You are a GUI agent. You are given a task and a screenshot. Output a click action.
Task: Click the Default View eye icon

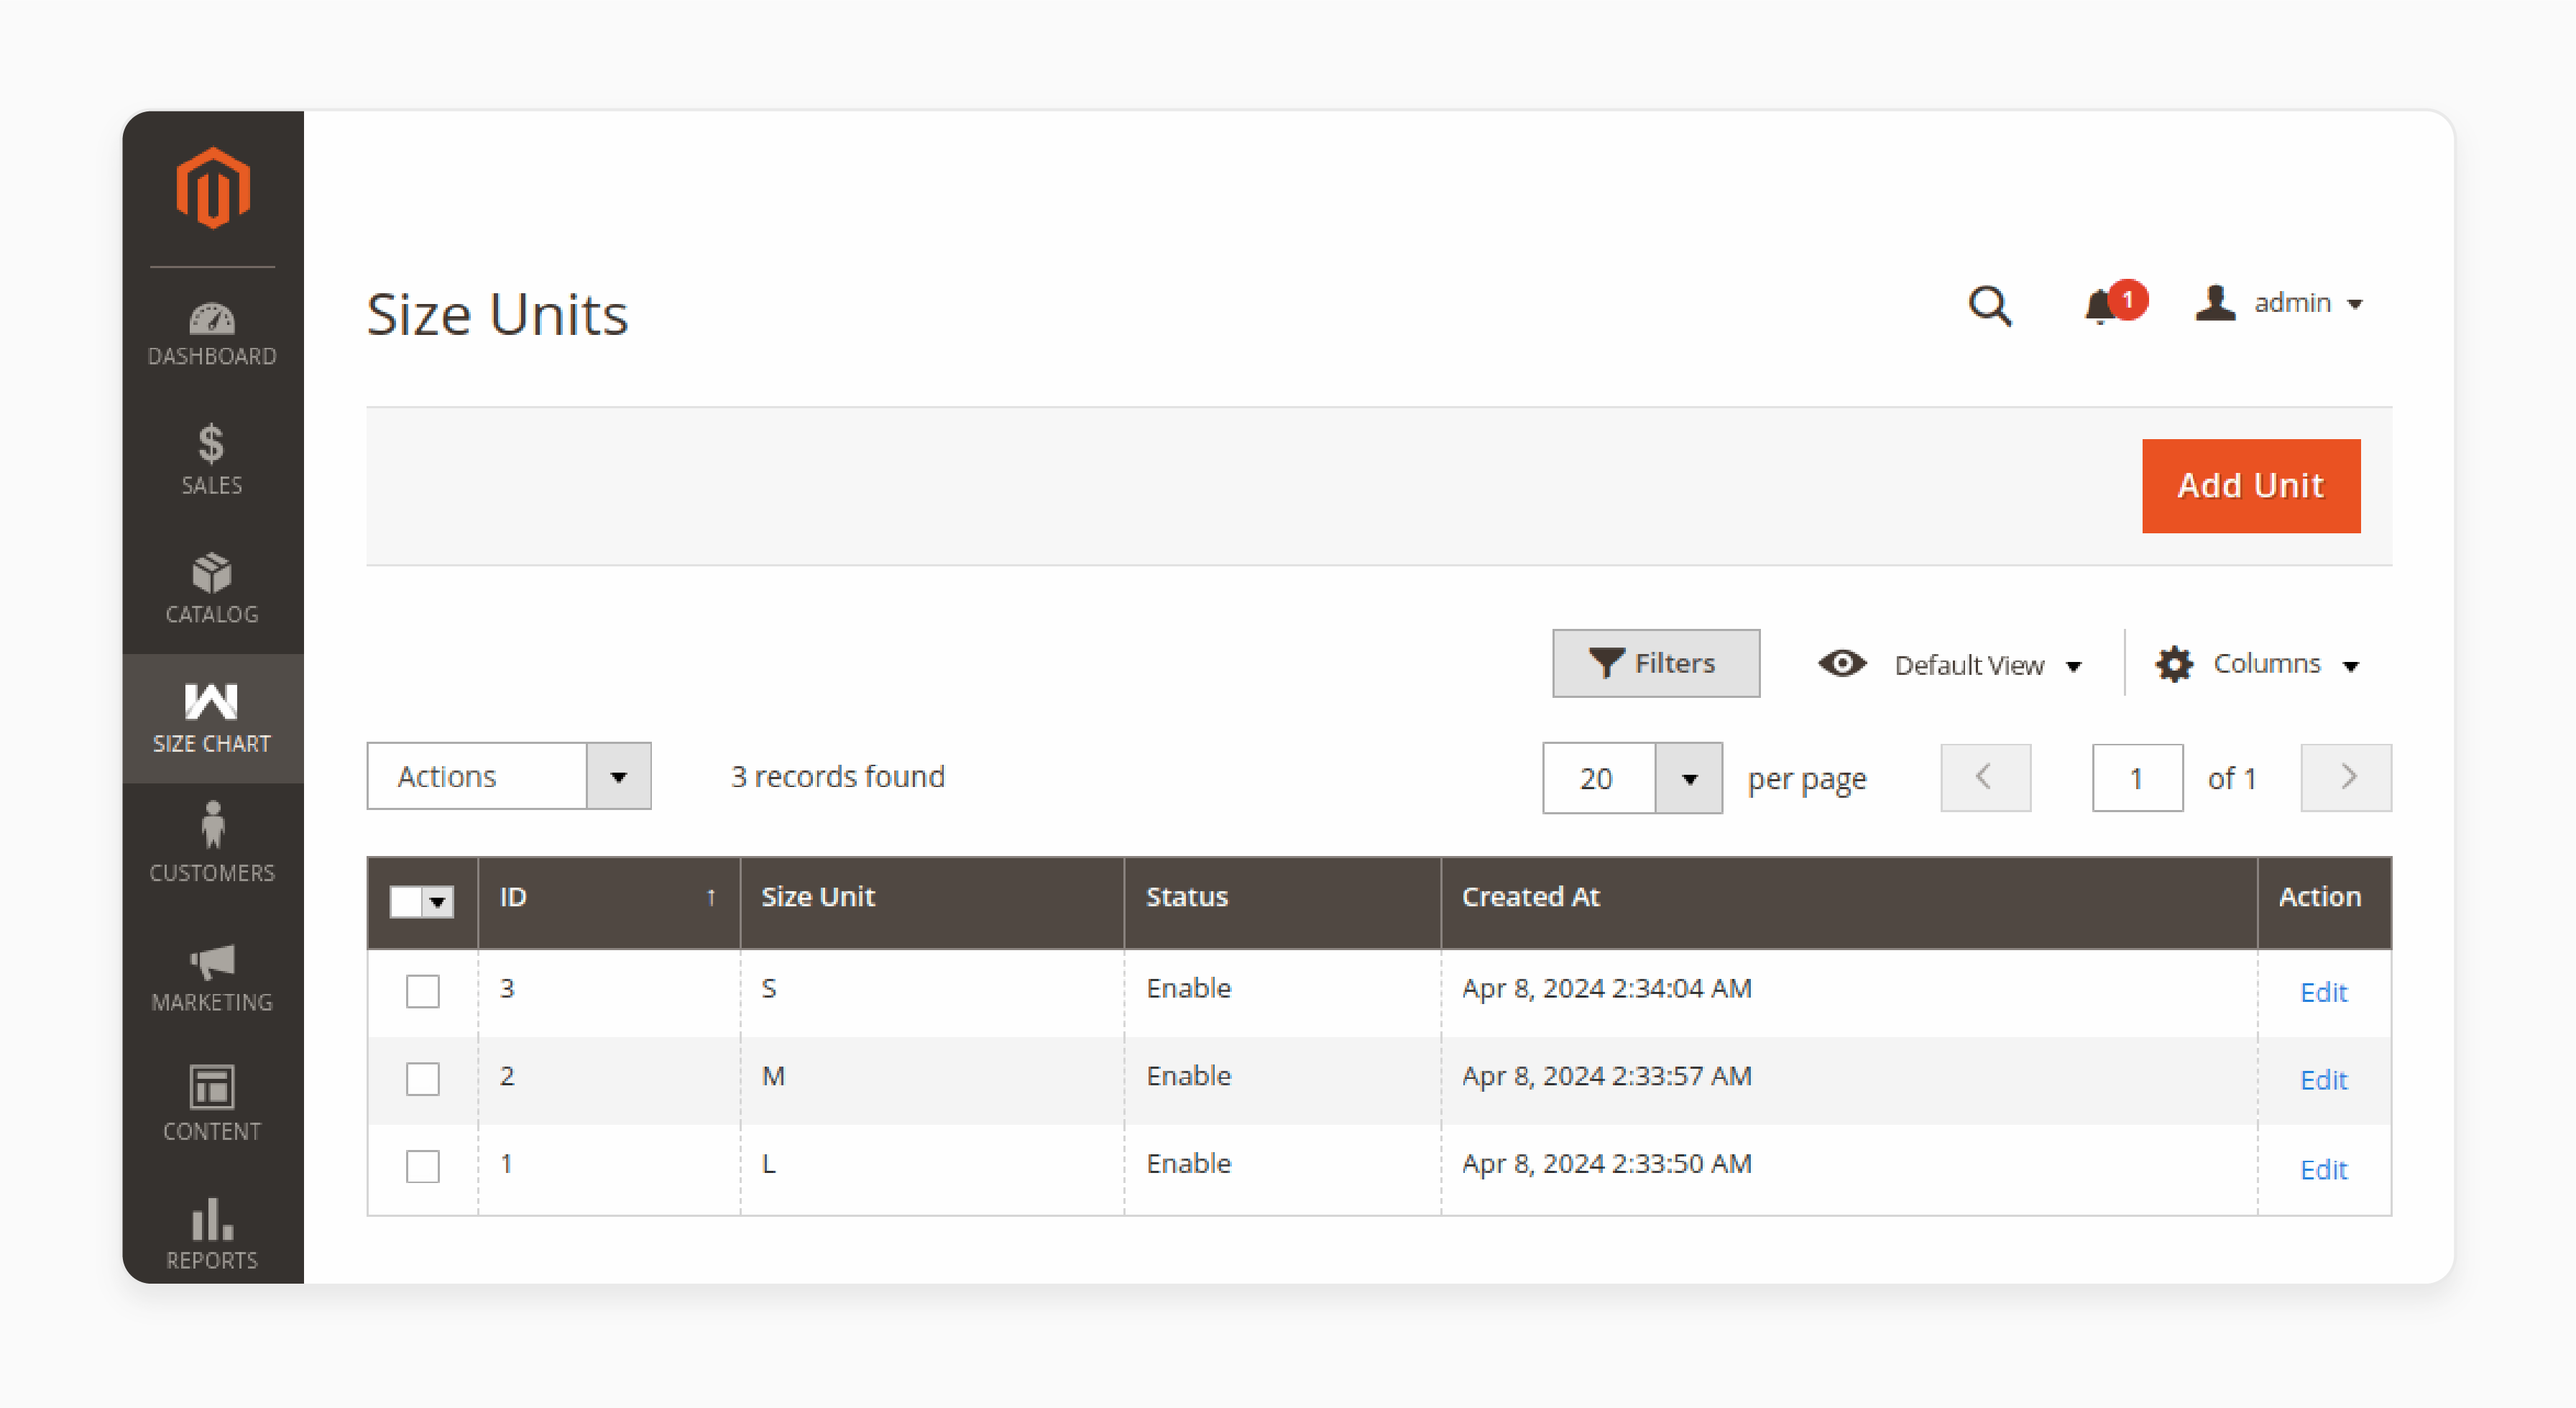click(1842, 663)
